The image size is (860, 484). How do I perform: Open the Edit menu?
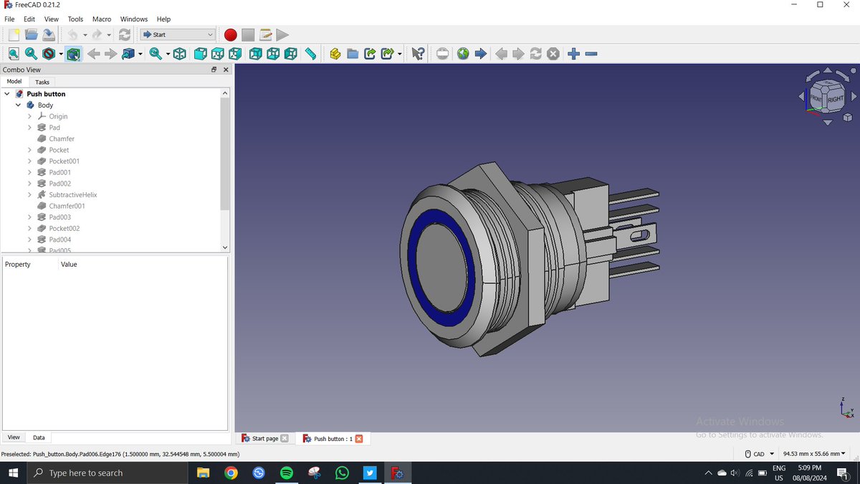coord(29,19)
